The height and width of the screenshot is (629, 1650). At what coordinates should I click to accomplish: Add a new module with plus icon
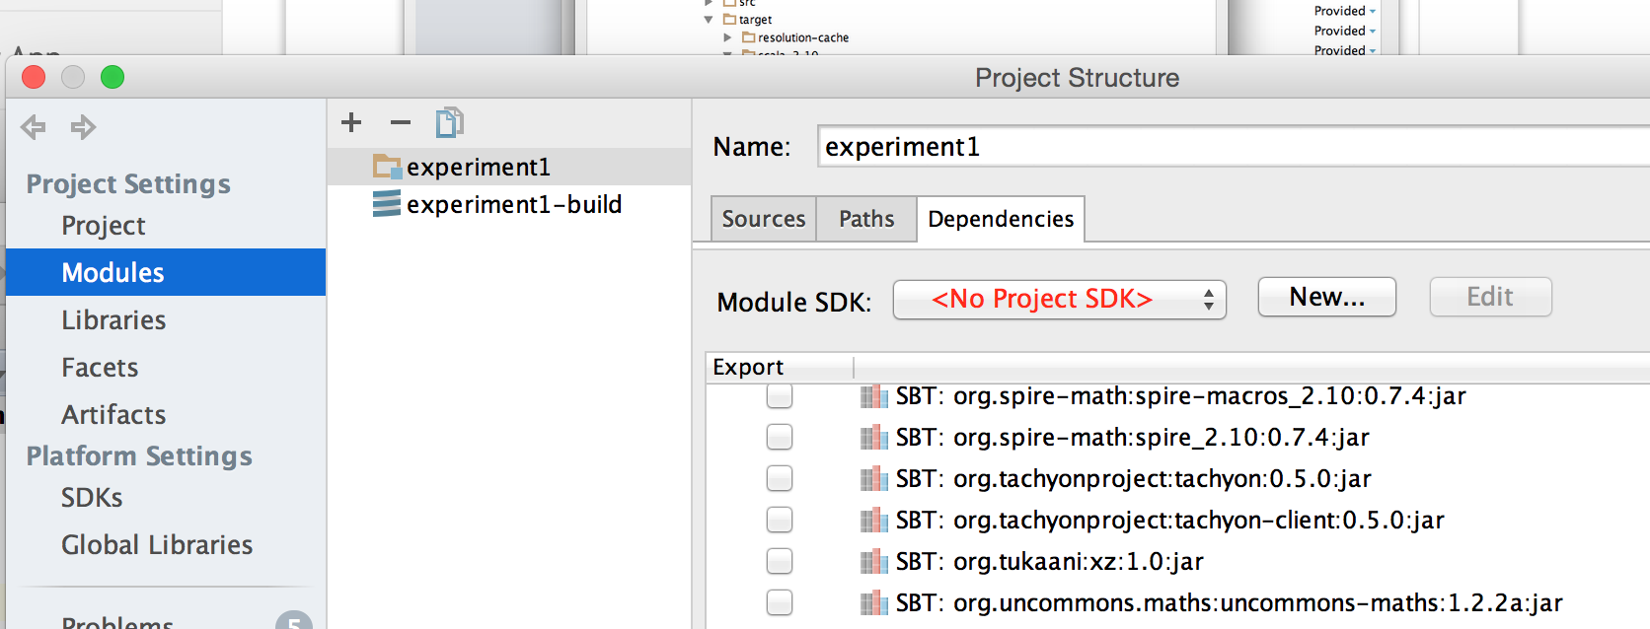[351, 122]
